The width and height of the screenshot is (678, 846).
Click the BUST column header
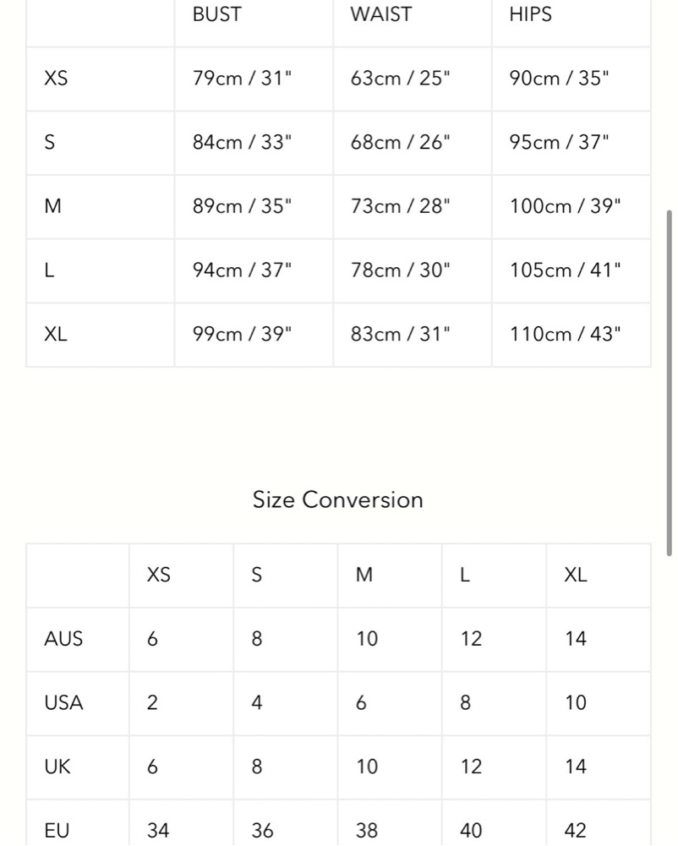[216, 14]
